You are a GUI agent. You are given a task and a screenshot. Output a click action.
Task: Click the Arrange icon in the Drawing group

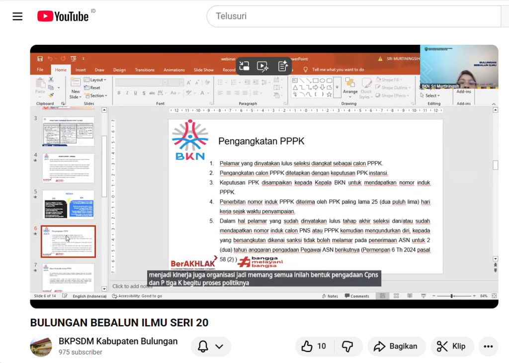pos(350,85)
